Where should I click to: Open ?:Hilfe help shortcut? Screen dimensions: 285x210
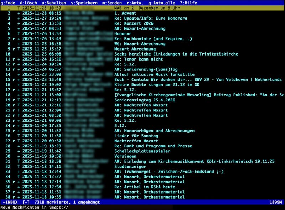(x=188, y=2)
